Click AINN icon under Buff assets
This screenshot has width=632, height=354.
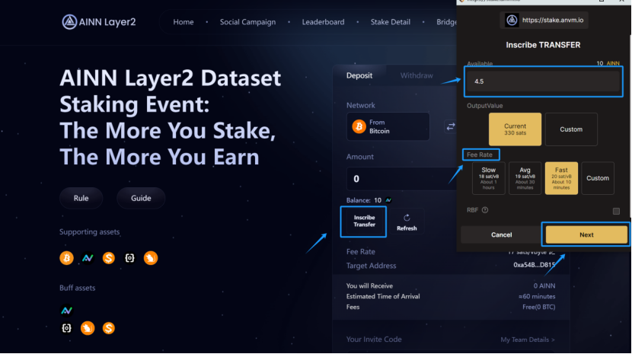pyautogui.click(x=66, y=311)
